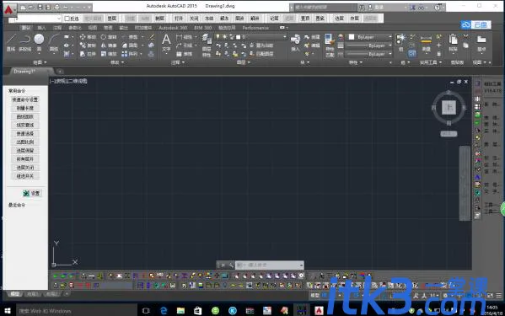Add a new drawing tab with plus button
The width and height of the screenshot is (505, 316).
60,71
